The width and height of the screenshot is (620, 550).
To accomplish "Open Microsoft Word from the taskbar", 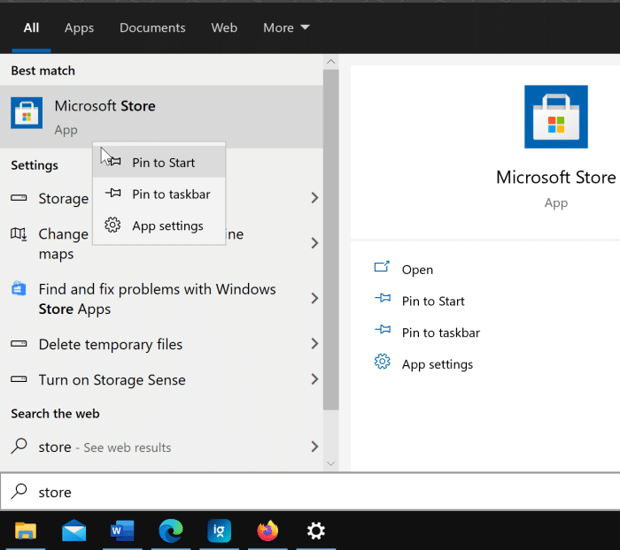I will (x=122, y=531).
